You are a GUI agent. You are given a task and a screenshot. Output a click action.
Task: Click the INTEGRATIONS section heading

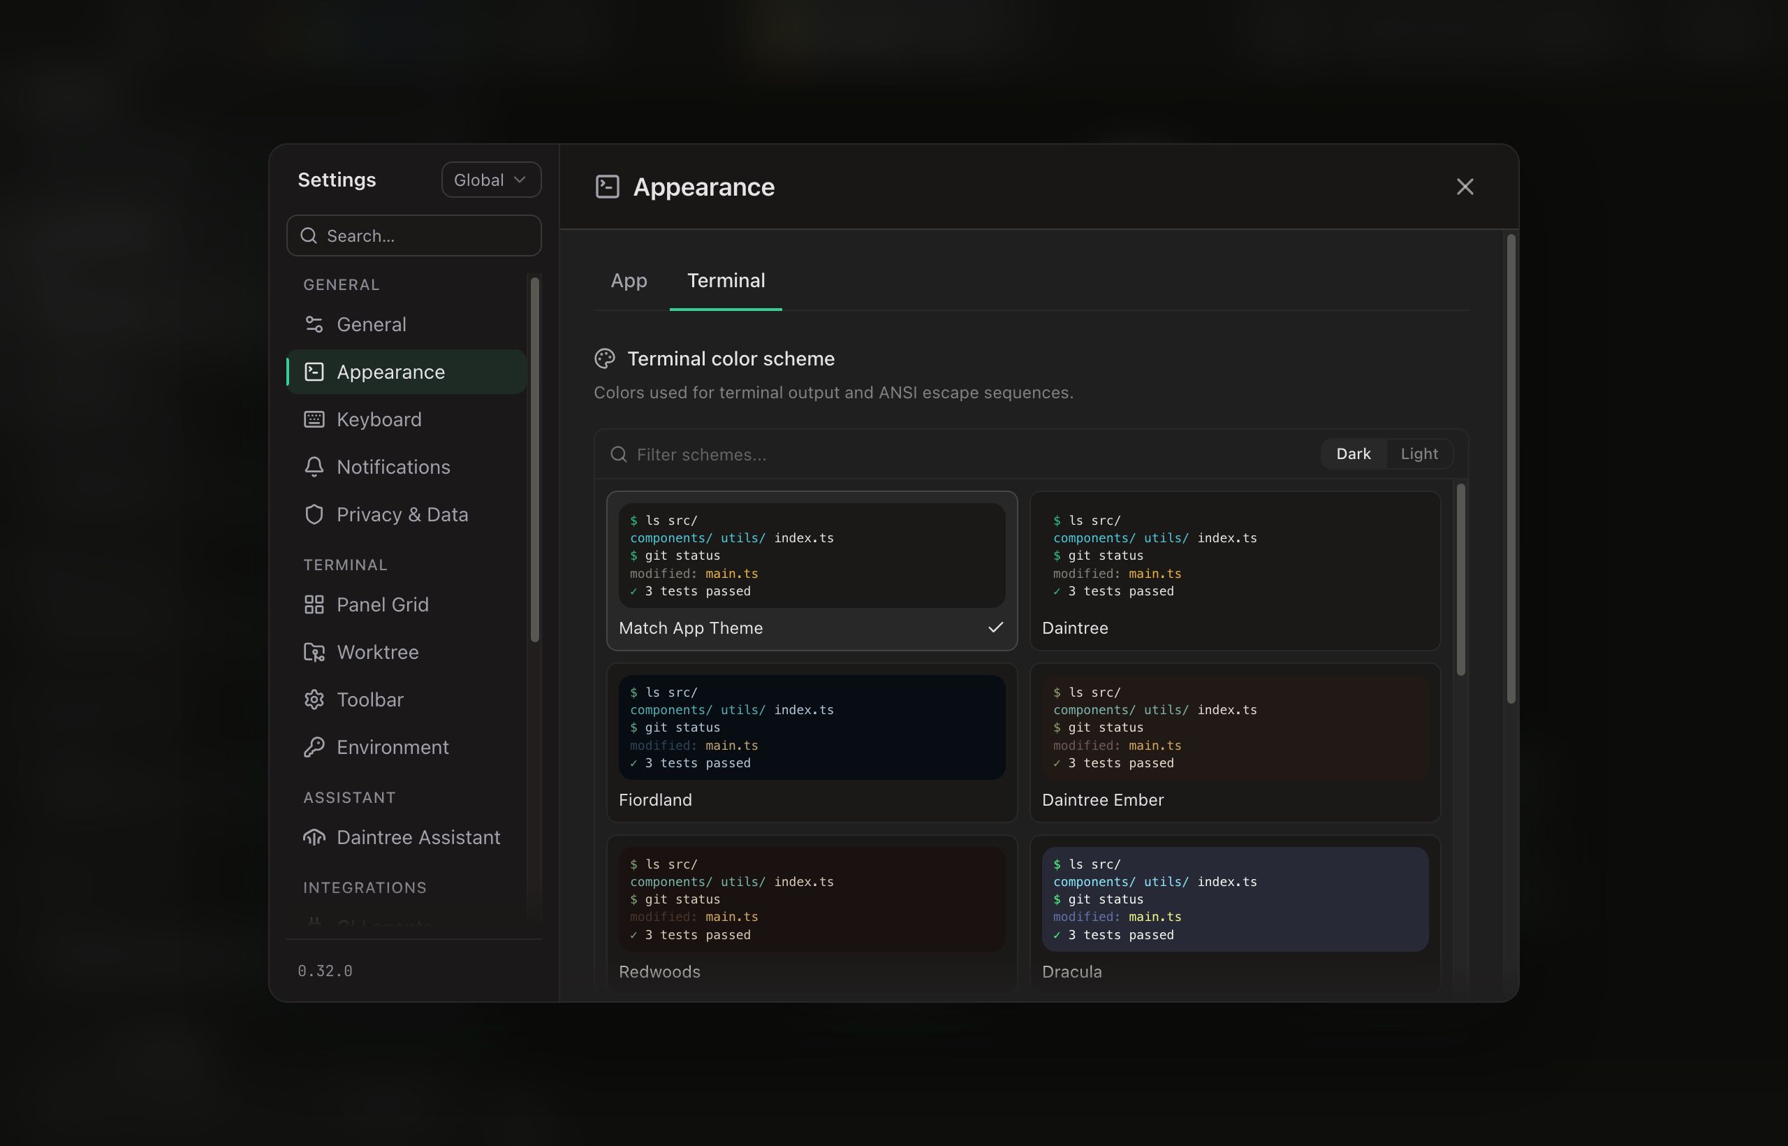pyautogui.click(x=365, y=887)
